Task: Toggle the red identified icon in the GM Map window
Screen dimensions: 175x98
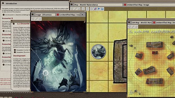Action: 154,22
